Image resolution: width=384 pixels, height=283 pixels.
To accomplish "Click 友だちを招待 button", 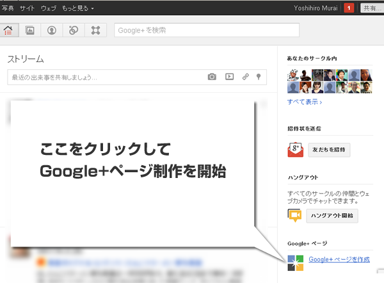I will [x=329, y=150].
